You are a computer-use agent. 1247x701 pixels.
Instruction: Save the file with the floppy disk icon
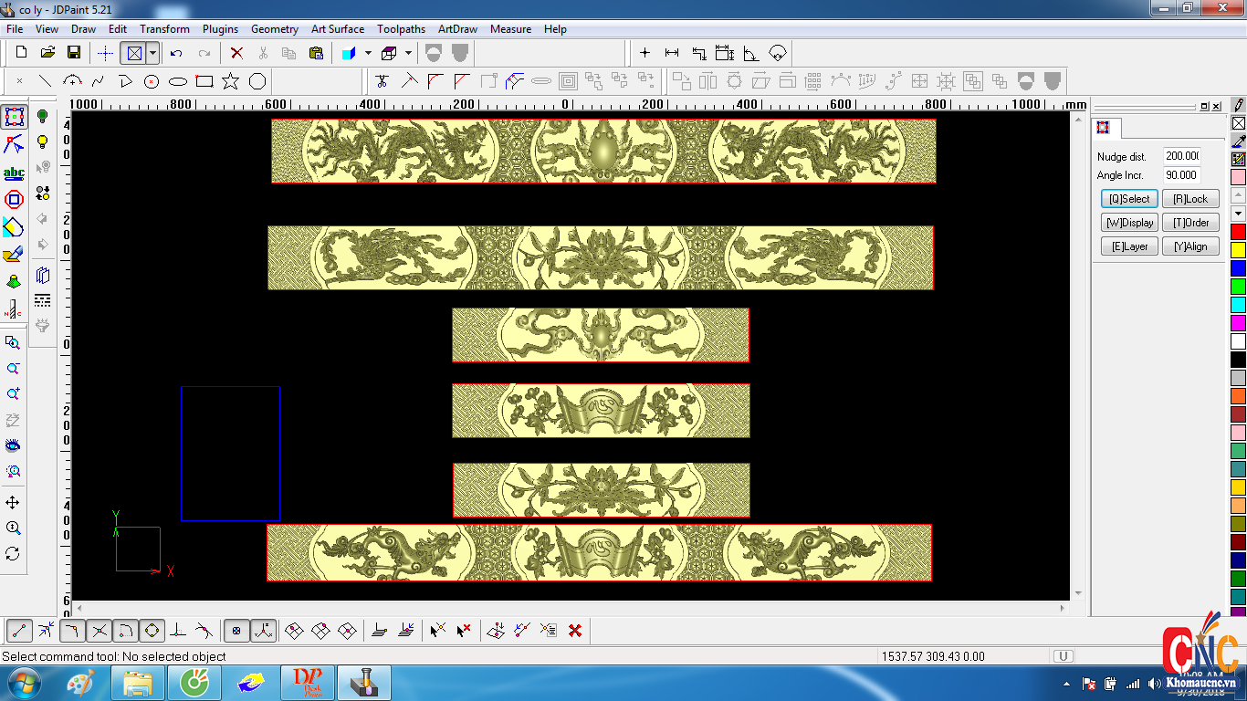tap(74, 53)
